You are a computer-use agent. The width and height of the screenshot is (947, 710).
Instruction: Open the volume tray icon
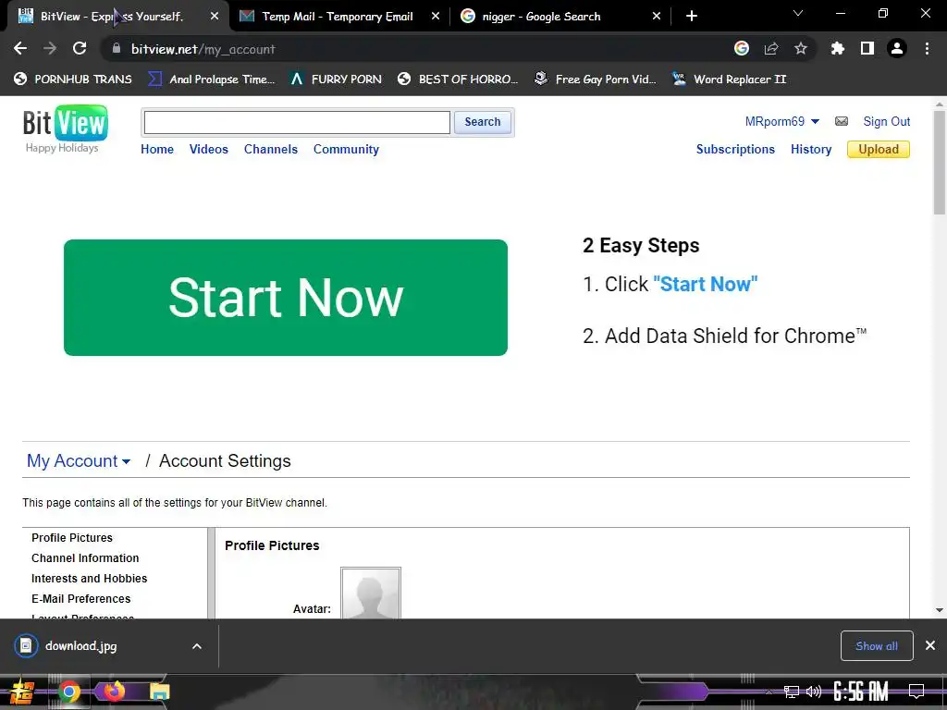pyautogui.click(x=814, y=692)
